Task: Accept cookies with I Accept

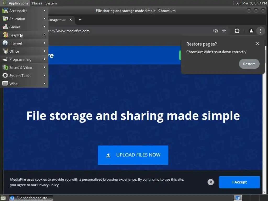Action: [239, 182]
